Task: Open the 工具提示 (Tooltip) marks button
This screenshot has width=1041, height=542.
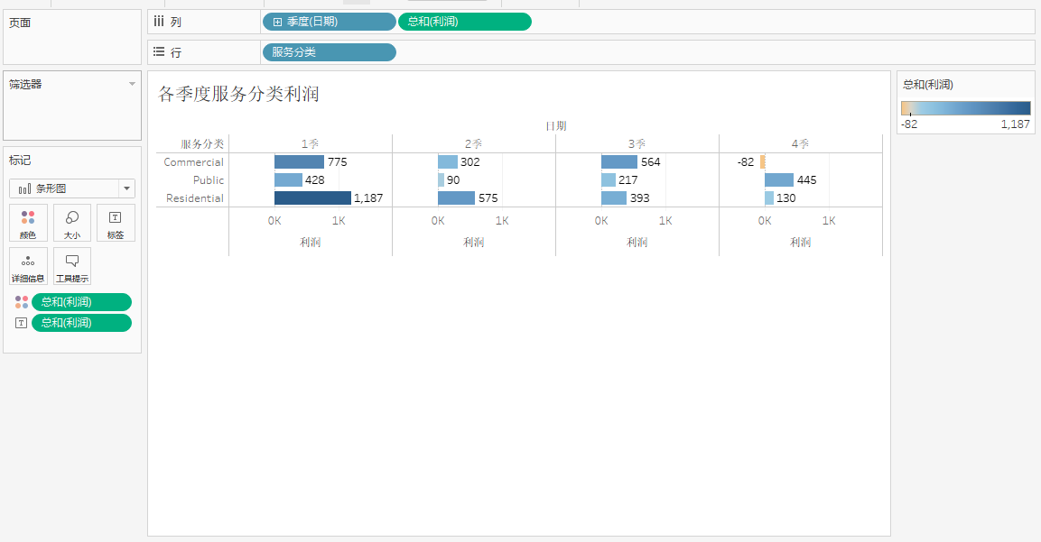Action: (72, 266)
